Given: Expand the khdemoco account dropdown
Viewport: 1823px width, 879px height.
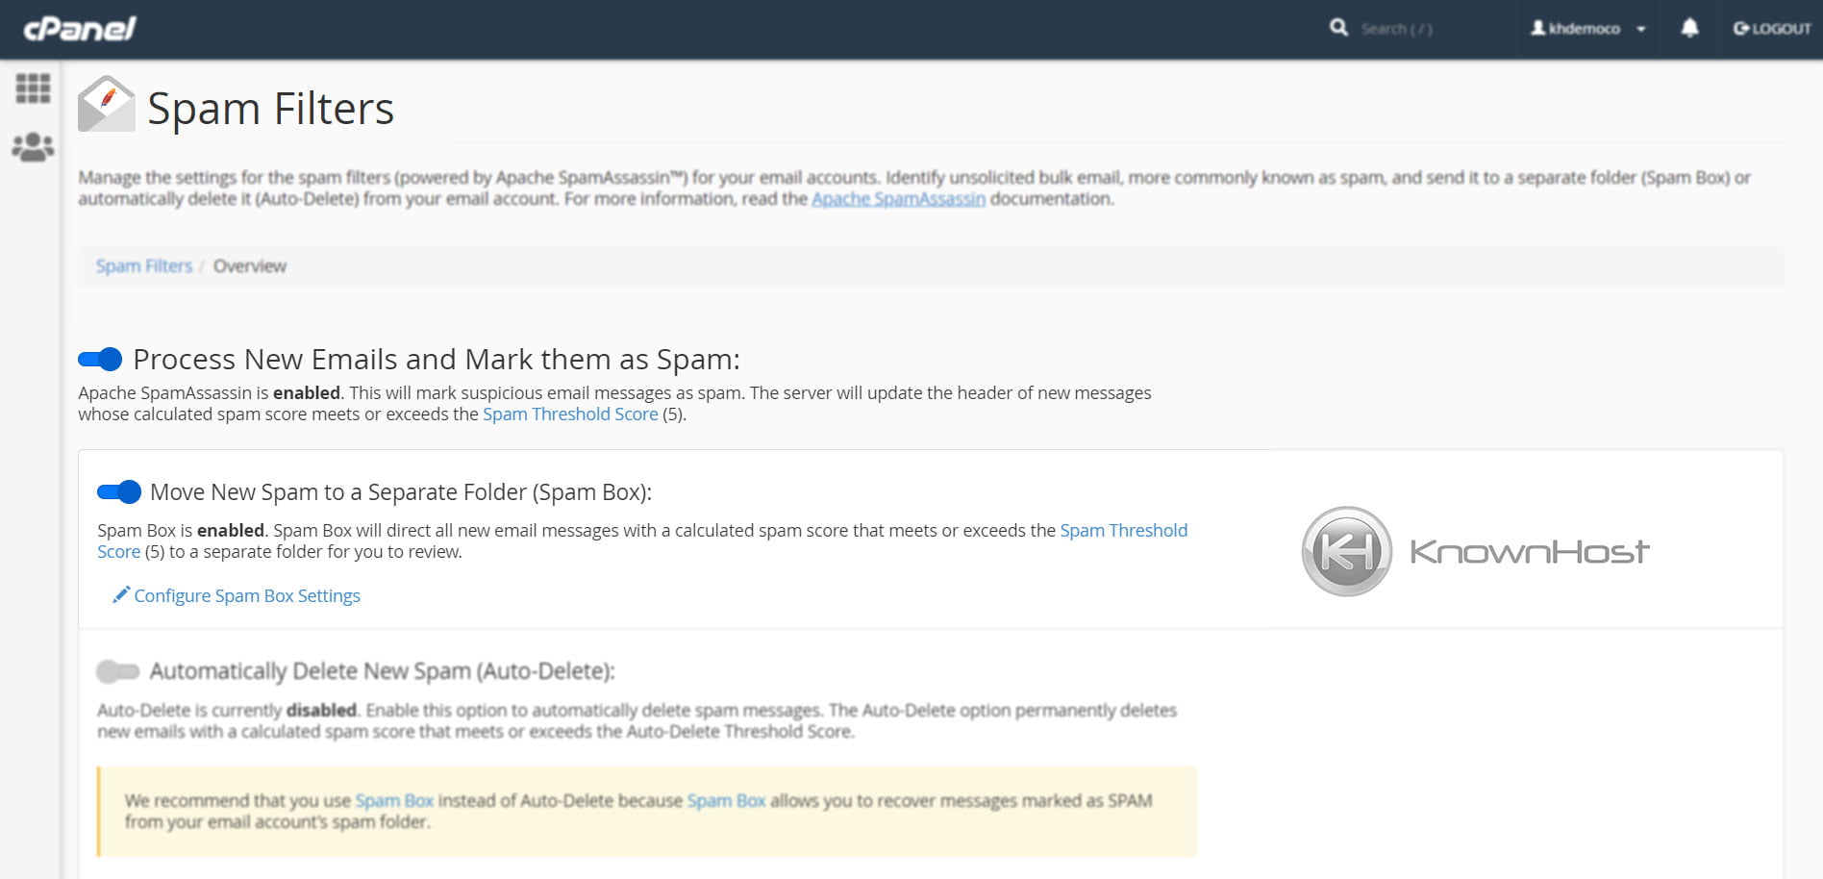Looking at the screenshot, I should pyautogui.click(x=1585, y=28).
